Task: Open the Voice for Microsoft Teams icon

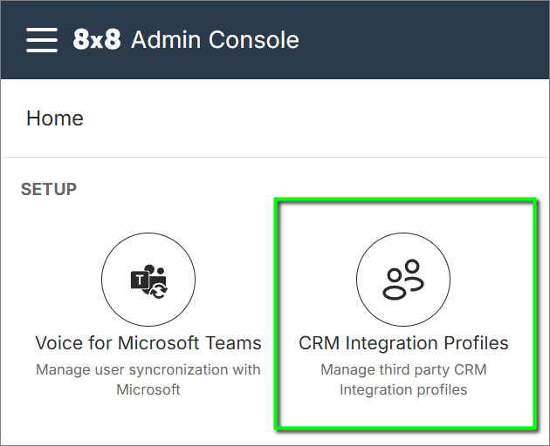Action: (148, 280)
